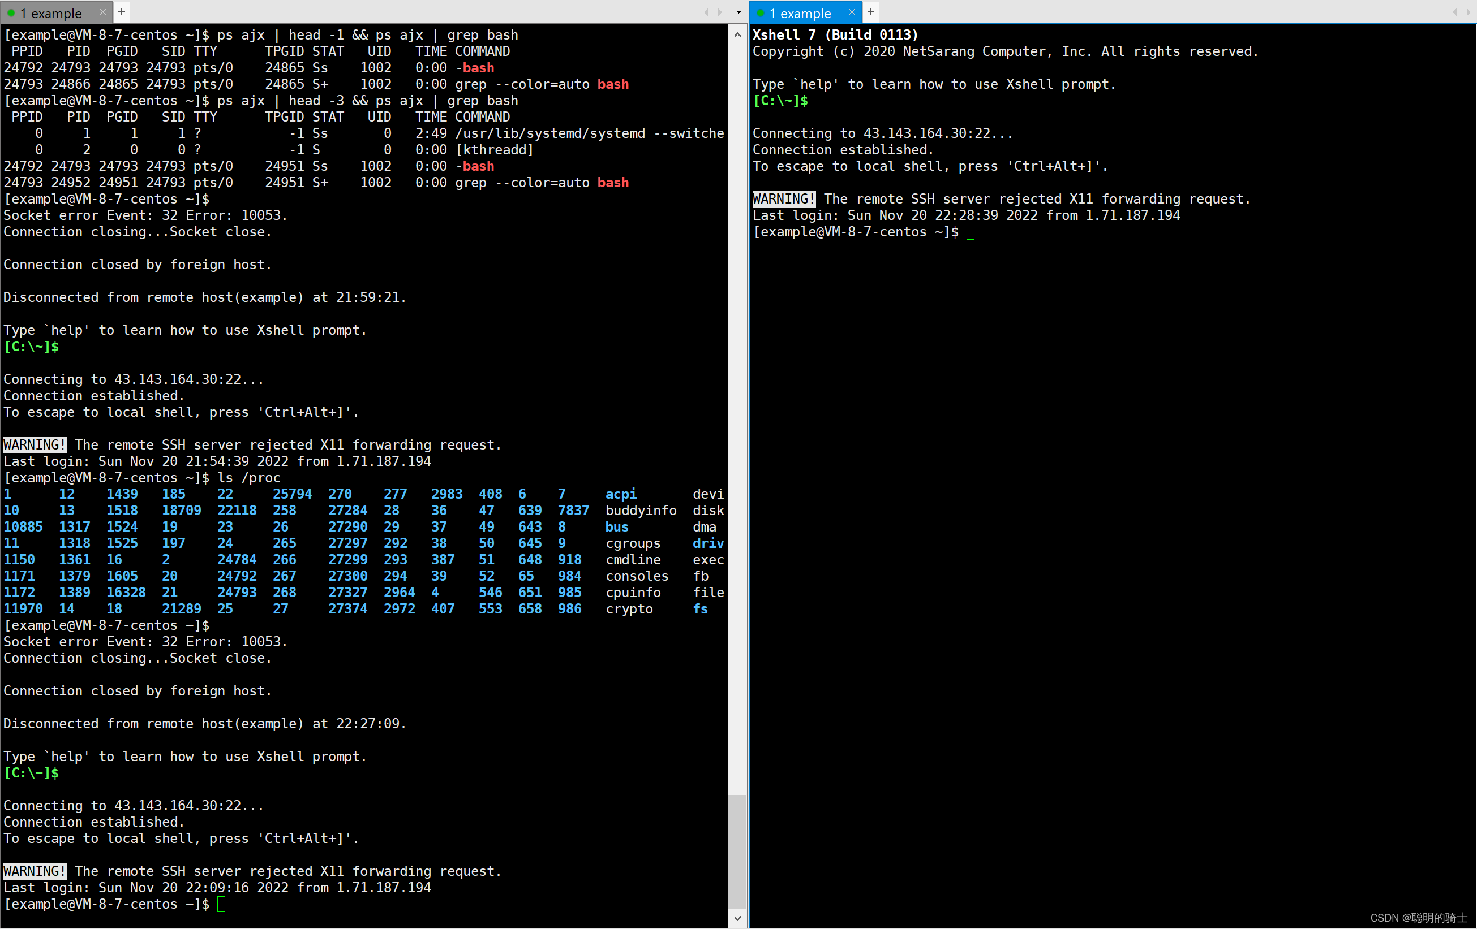Image resolution: width=1477 pixels, height=929 pixels.
Task: Open a new tab in the left terminal pane
Action: point(122,12)
